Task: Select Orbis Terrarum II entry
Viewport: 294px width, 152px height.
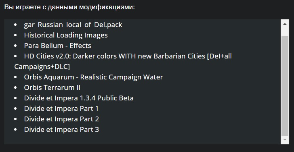Action: [x=52, y=87]
